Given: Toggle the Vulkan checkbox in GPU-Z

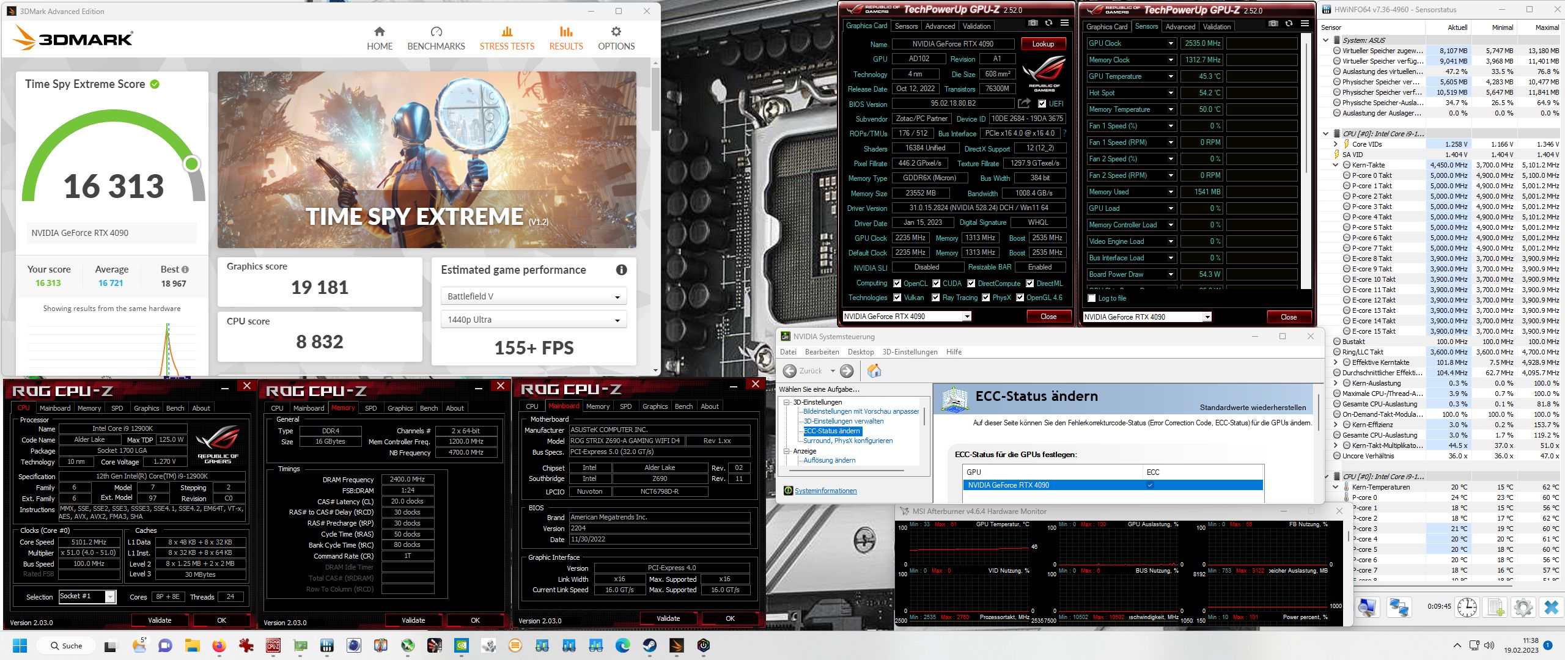Looking at the screenshot, I should 897,298.
